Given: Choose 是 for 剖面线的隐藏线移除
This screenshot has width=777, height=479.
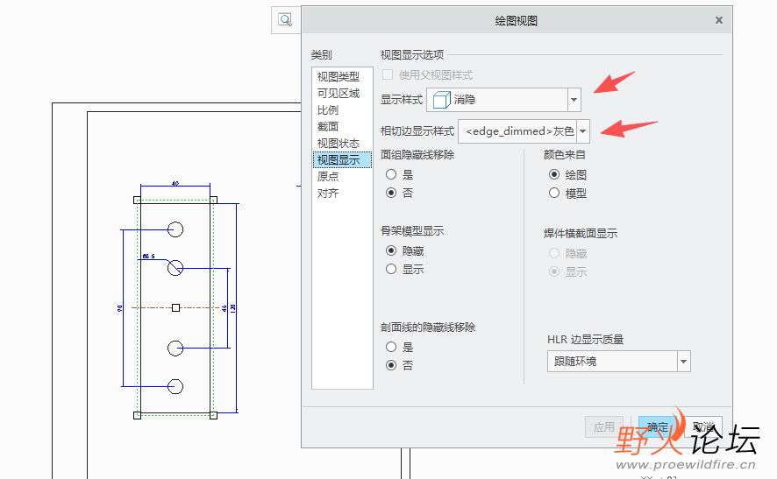Looking at the screenshot, I should 391,347.
